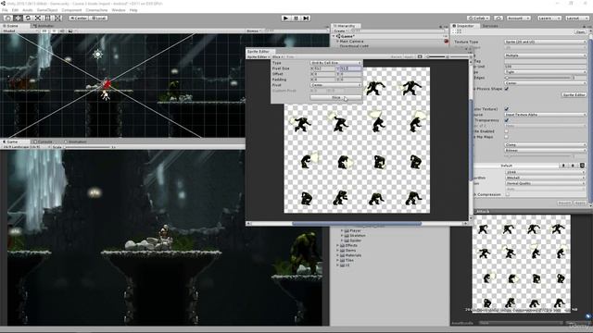Viewport: 593px width, 333px height.
Task: Open the Account dropdown
Action: pyautogui.click(x=519, y=18)
